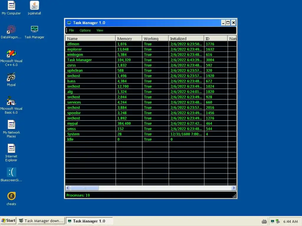
Task: Click Task Manager 1.0 taskbar button
Action: (89, 221)
